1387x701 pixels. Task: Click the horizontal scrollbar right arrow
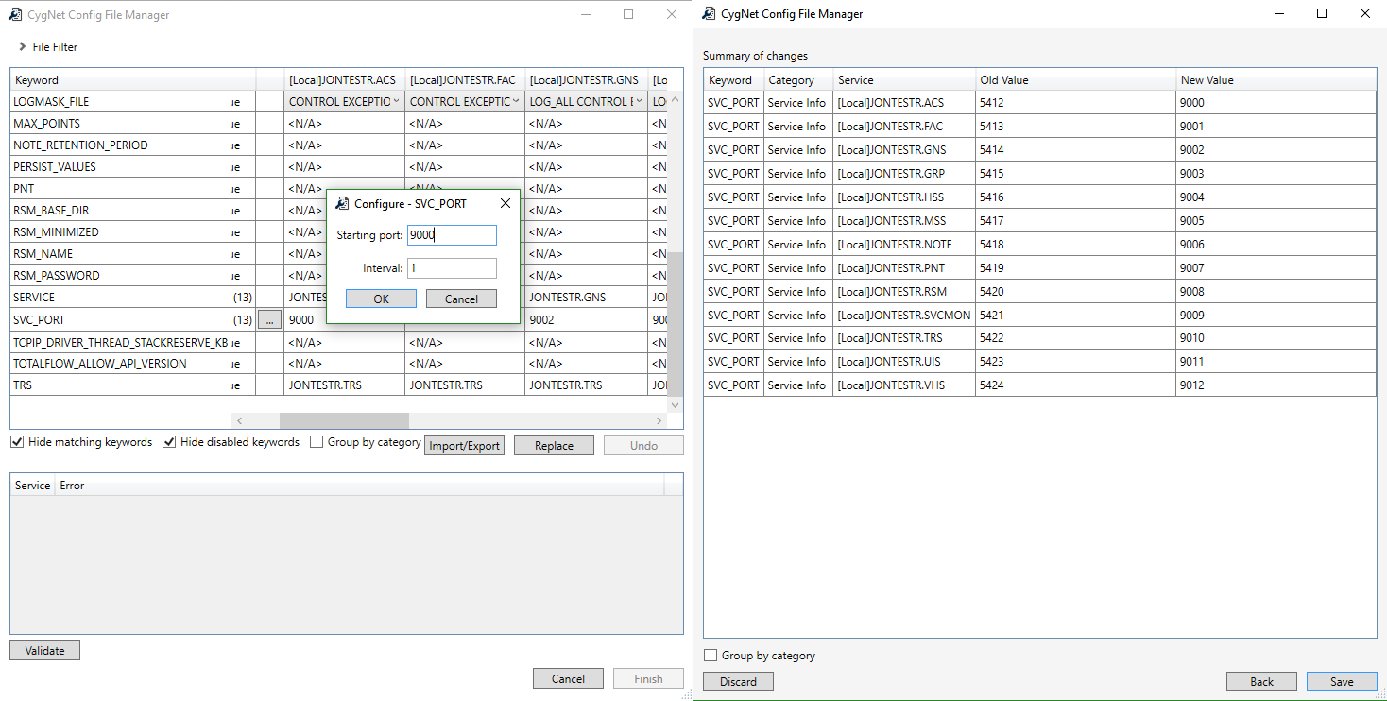click(659, 420)
